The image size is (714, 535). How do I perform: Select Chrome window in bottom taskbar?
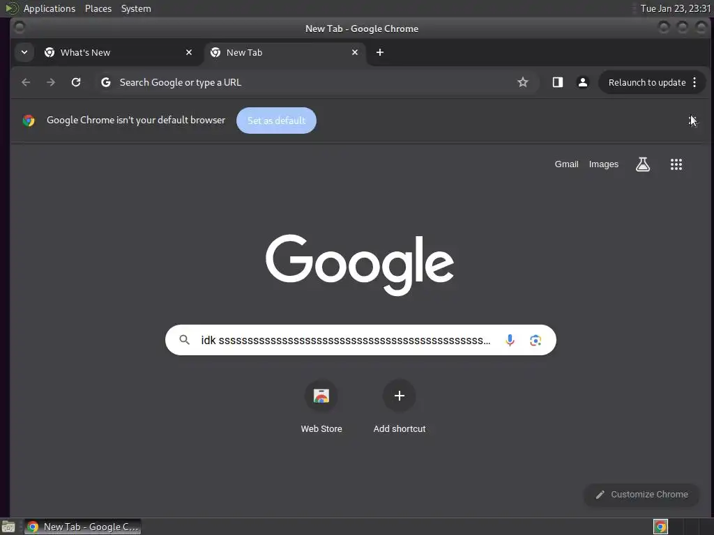click(x=82, y=527)
